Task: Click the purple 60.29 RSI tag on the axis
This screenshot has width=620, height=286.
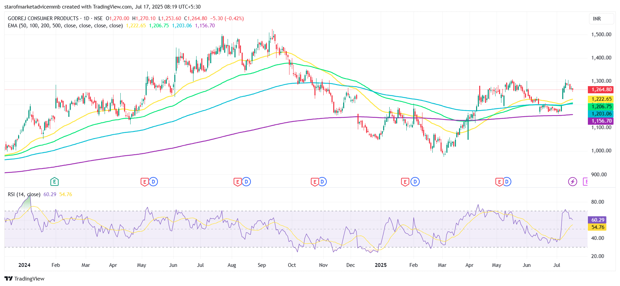Action: click(597, 220)
